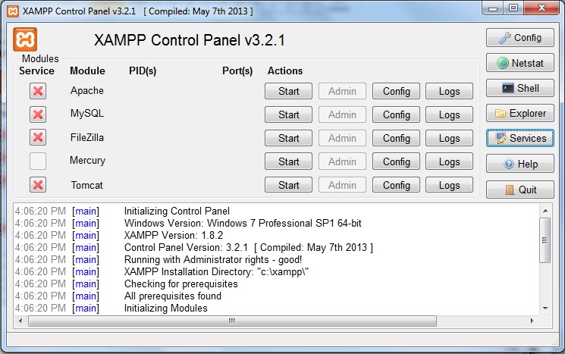
Task: Open the Windows Services panel
Action: tap(520, 138)
